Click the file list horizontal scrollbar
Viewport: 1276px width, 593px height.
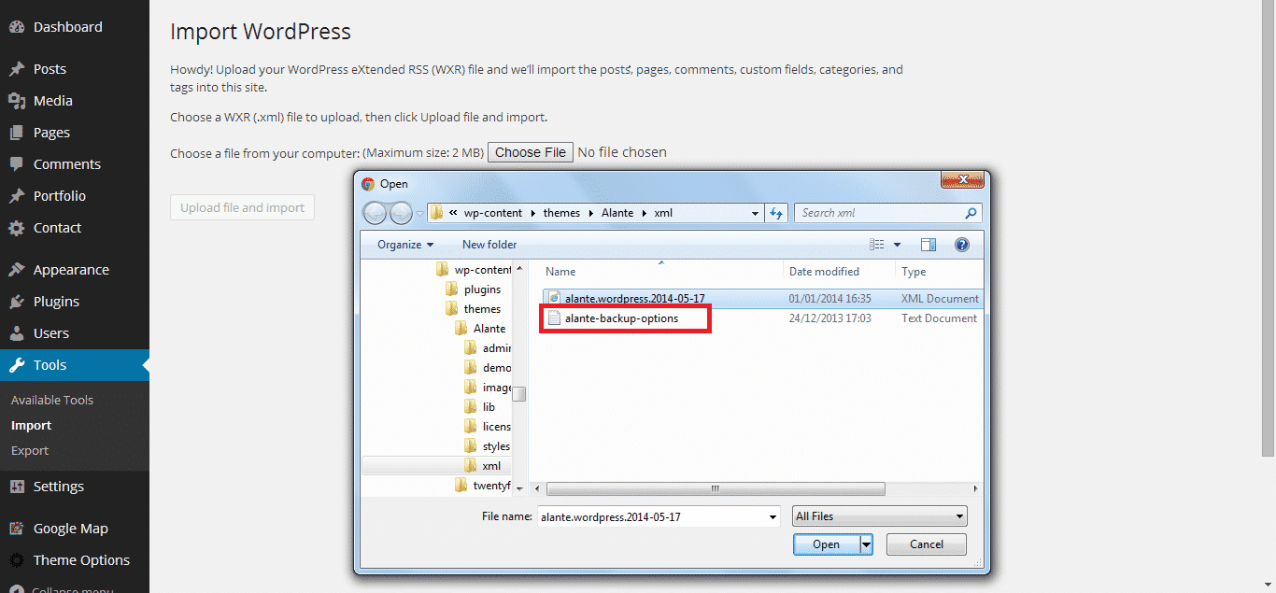point(716,488)
